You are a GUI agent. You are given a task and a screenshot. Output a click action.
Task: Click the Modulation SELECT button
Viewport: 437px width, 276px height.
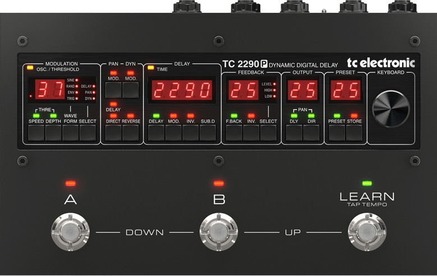coord(88,133)
